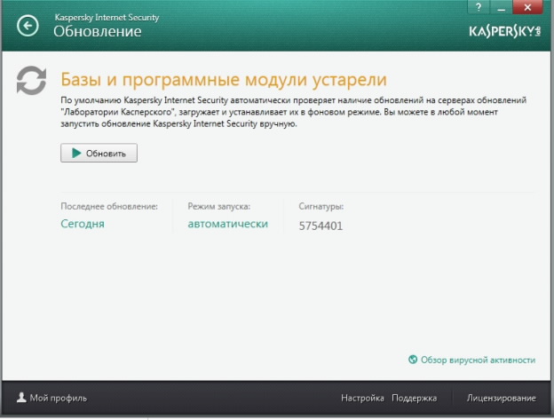The height and width of the screenshot is (420, 554).
Task: Click the Последнее обновление label
Action: tap(109, 206)
